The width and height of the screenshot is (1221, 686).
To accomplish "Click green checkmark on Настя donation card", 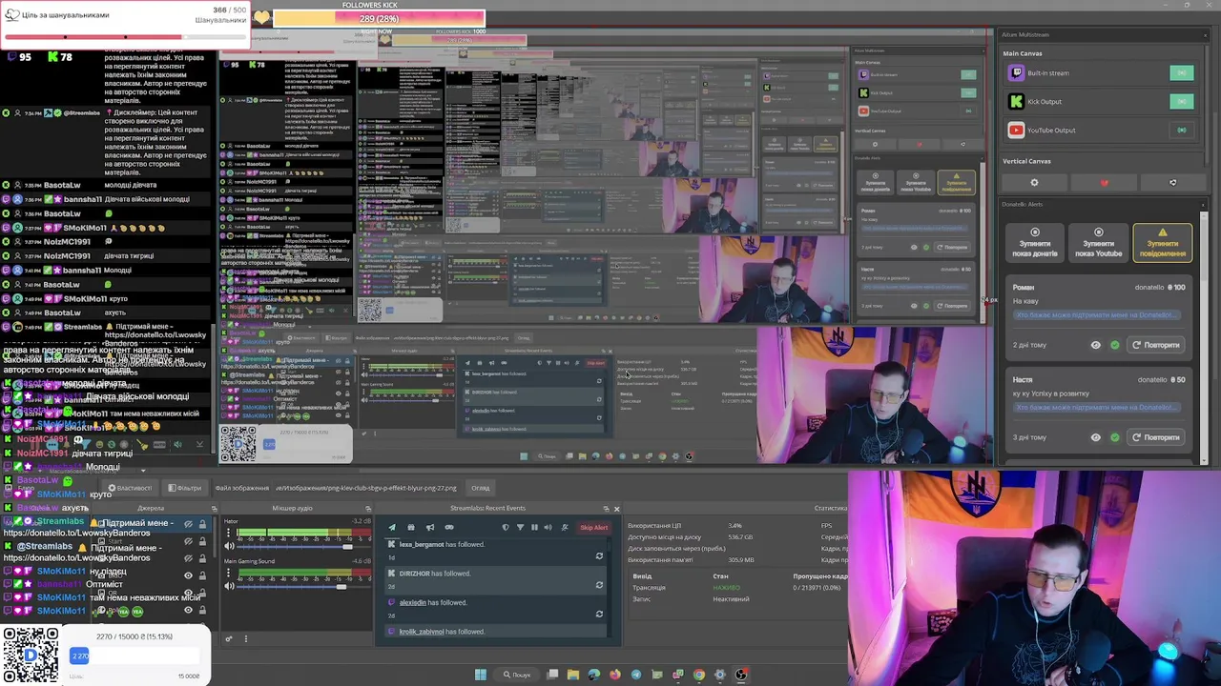I will point(1114,437).
